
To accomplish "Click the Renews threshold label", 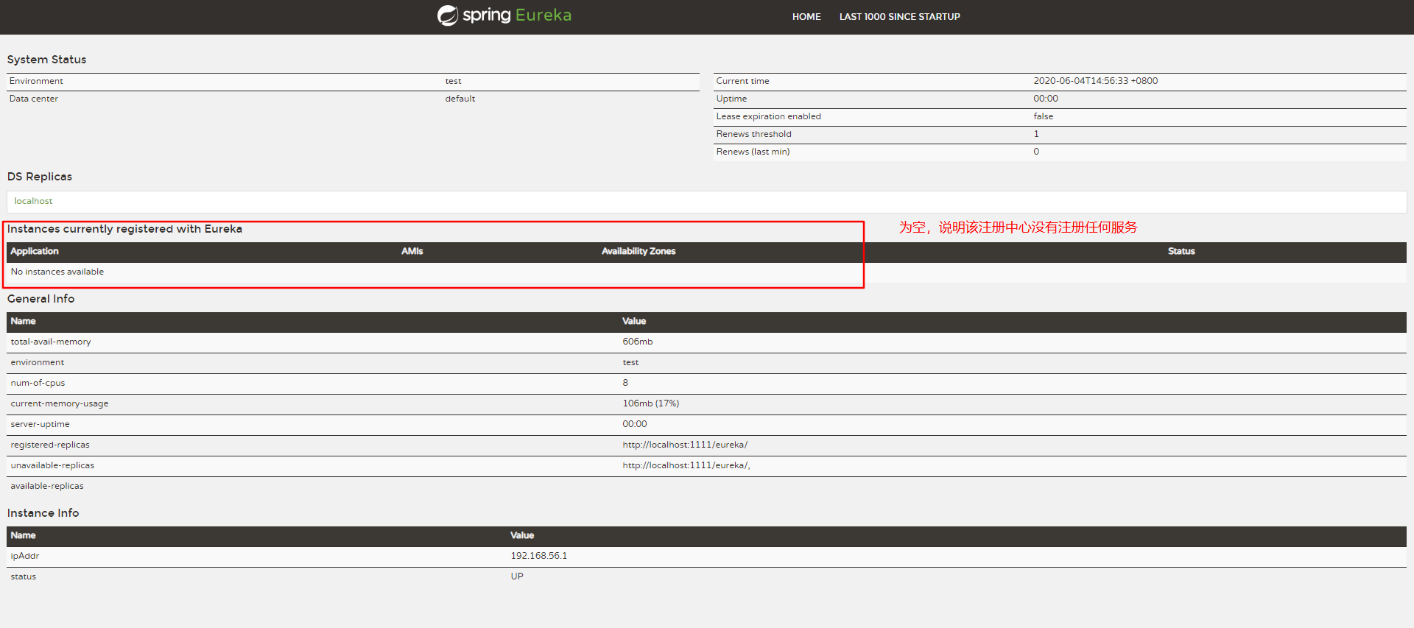I will click(x=753, y=134).
